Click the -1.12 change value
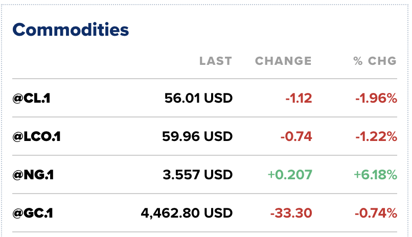 click(299, 98)
